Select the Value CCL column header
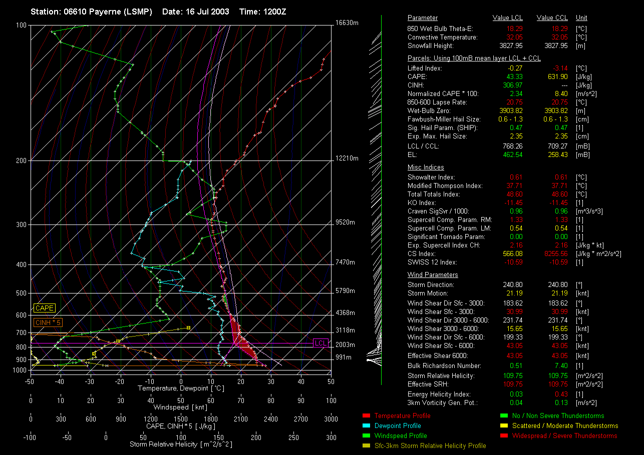Screen dimensions: 644x455 point(551,18)
